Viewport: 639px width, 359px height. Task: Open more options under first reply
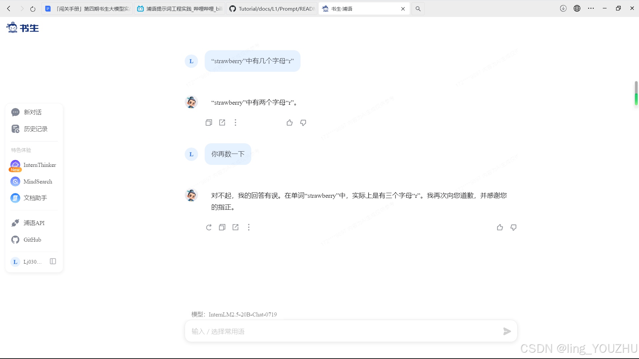click(235, 123)
